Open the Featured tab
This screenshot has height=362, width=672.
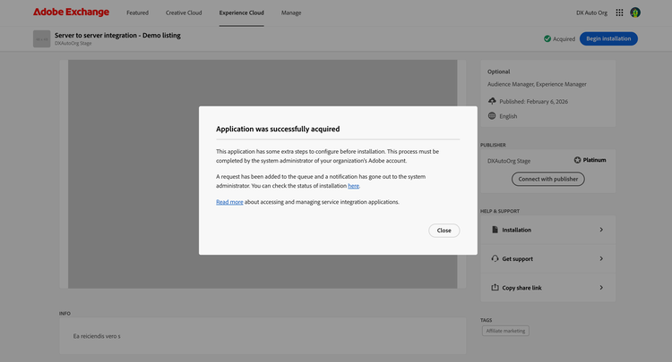(138, 13)
